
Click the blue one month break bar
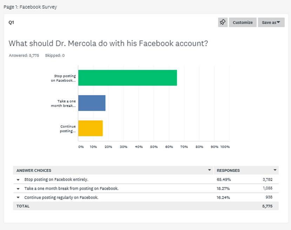click(92, 103)
